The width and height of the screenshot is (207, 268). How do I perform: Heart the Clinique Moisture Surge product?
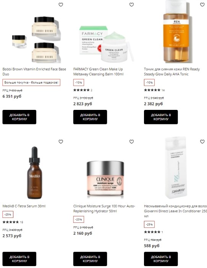pos(131,142)
